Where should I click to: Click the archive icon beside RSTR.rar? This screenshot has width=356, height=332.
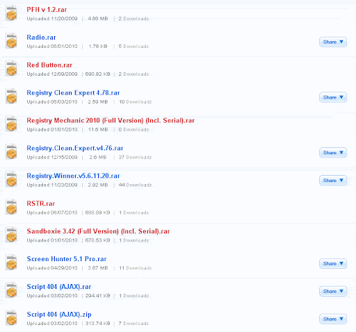coord(11,207)
